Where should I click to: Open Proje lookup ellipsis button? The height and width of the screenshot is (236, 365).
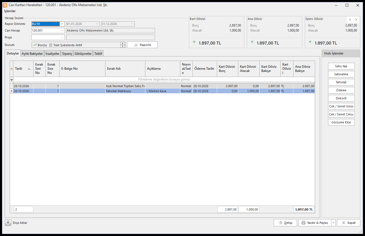[62, 37]
